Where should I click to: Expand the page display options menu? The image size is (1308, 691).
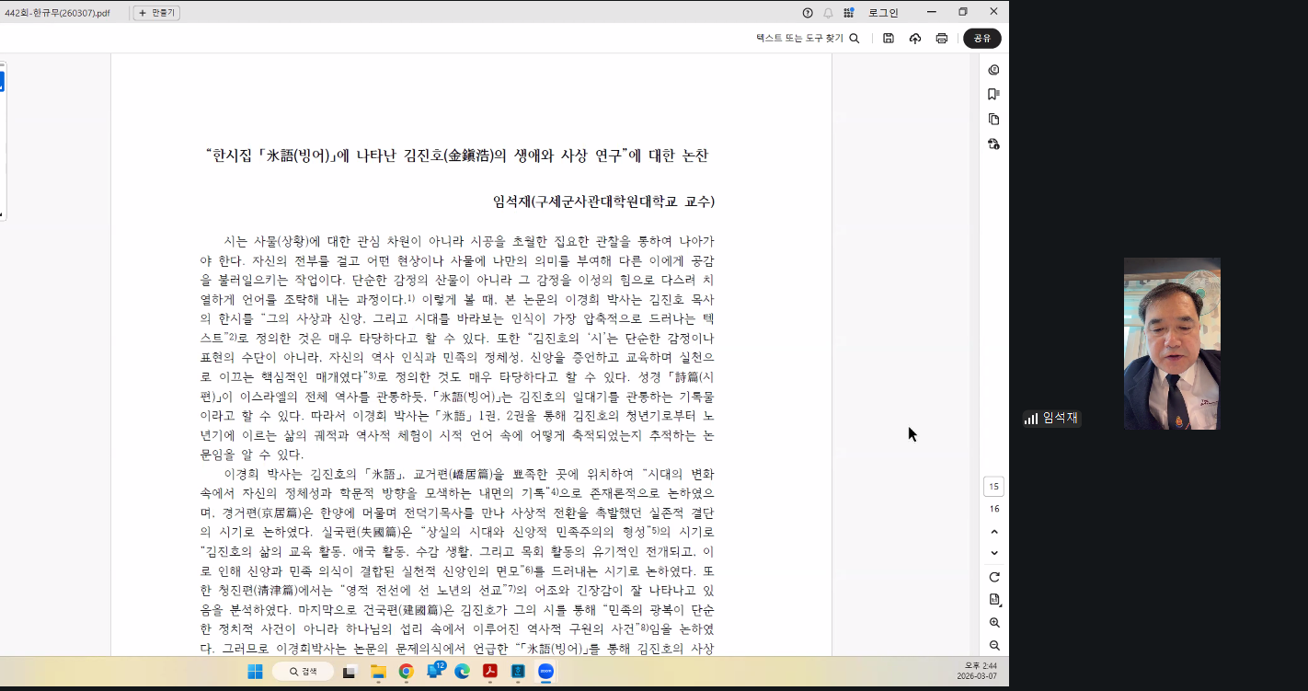[x=994, y=600]
